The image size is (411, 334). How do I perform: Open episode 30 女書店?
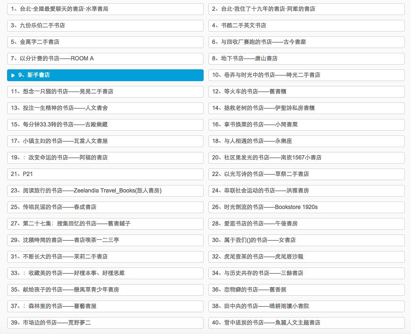[307, 240]
